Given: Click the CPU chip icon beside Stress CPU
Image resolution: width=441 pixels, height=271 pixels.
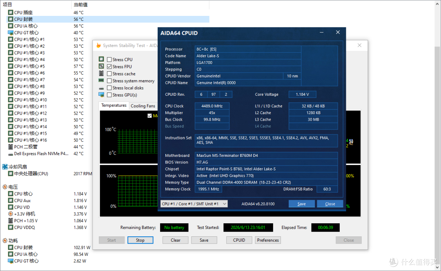Looking at the screenshot, I should click(x=101, y=59).
